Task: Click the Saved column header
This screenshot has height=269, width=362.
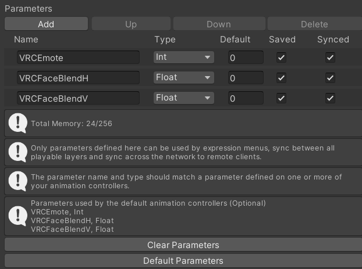Action: pyautogui.click(x=282, y=40)
